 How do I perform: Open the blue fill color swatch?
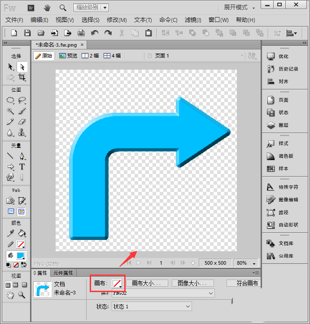coord(21,256)
